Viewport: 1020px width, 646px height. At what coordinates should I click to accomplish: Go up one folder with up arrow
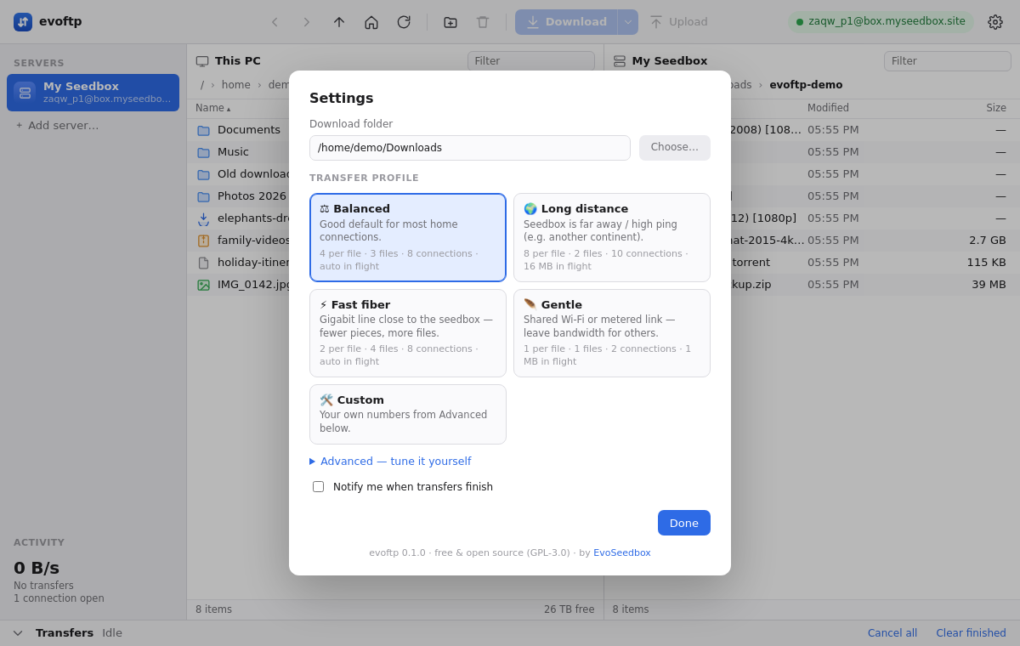point(339,22)
